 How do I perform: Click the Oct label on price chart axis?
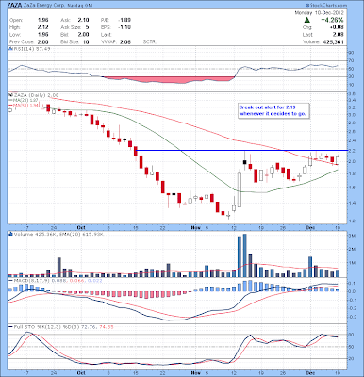pyautogui.click(x=81, y=228)
